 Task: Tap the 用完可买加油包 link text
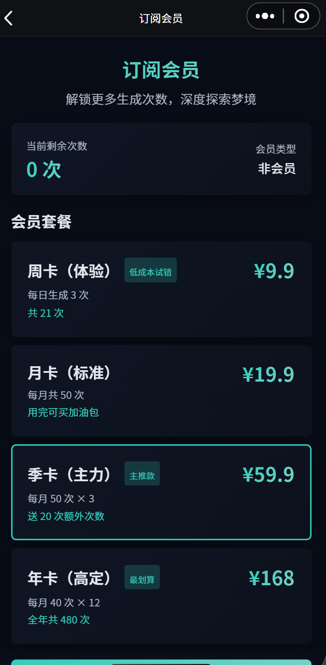pyautogui.click(x=63, y=412)
